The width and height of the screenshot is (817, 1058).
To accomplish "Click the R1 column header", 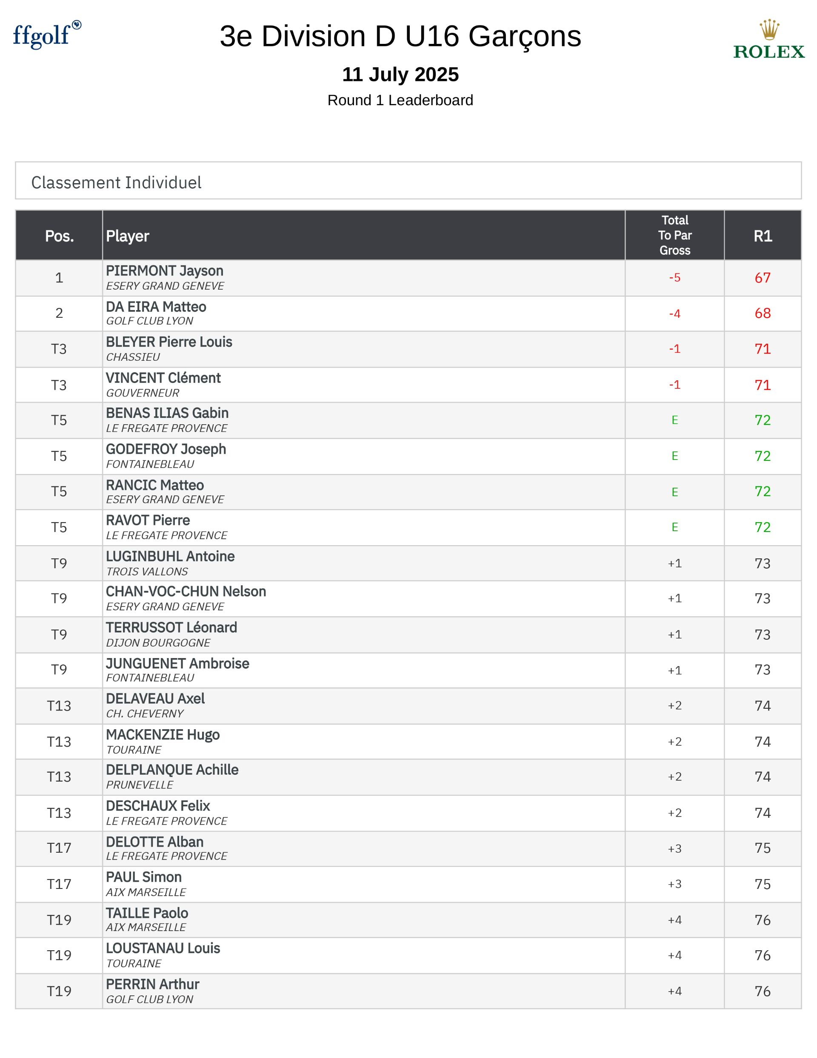I will (762, 236).
